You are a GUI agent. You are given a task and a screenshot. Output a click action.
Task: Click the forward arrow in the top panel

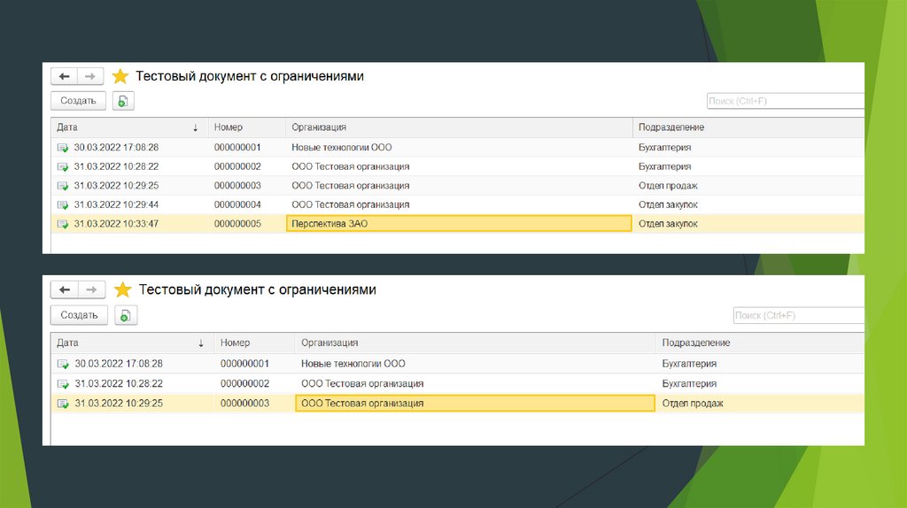coord(90,76)
